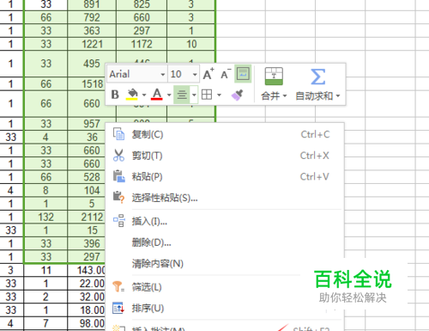Image resolution: width=429 pixels, height=331 pixels.
Task: Toggle the wrap text icon
Action: click(243, 74)
